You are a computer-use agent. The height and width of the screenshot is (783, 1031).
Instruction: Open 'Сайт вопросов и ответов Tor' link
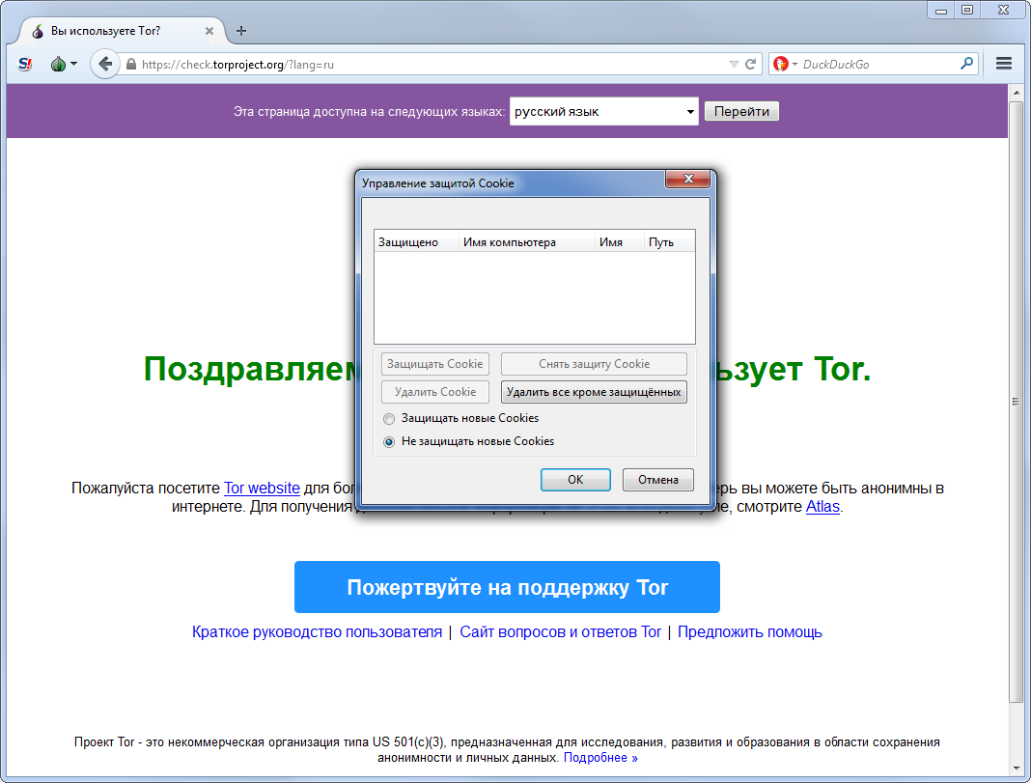point(560,631)
